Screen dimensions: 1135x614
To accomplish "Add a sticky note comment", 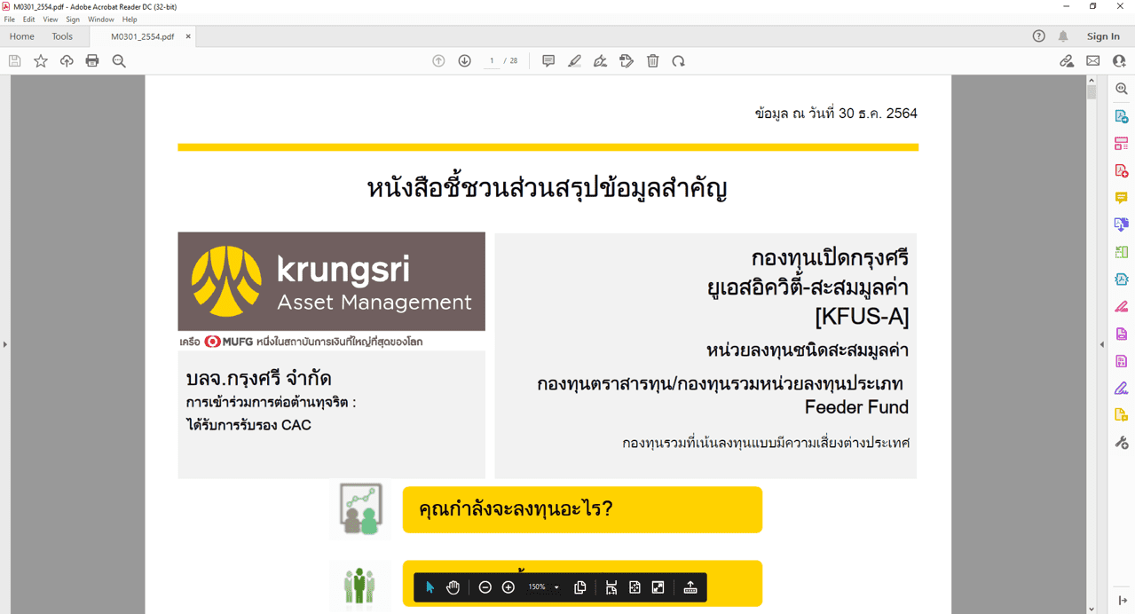I will pyautogui.click(x=548, y=60).
